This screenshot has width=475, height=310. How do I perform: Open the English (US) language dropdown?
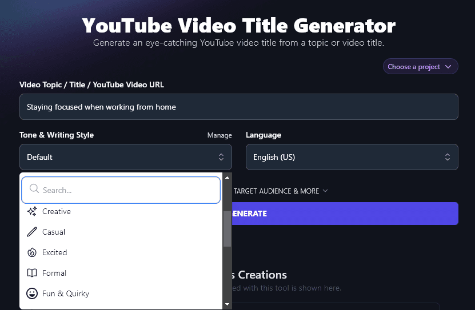tap(352, 157)
